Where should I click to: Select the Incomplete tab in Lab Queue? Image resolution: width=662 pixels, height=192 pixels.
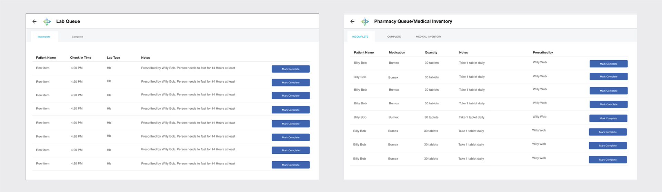click(44, 37)
